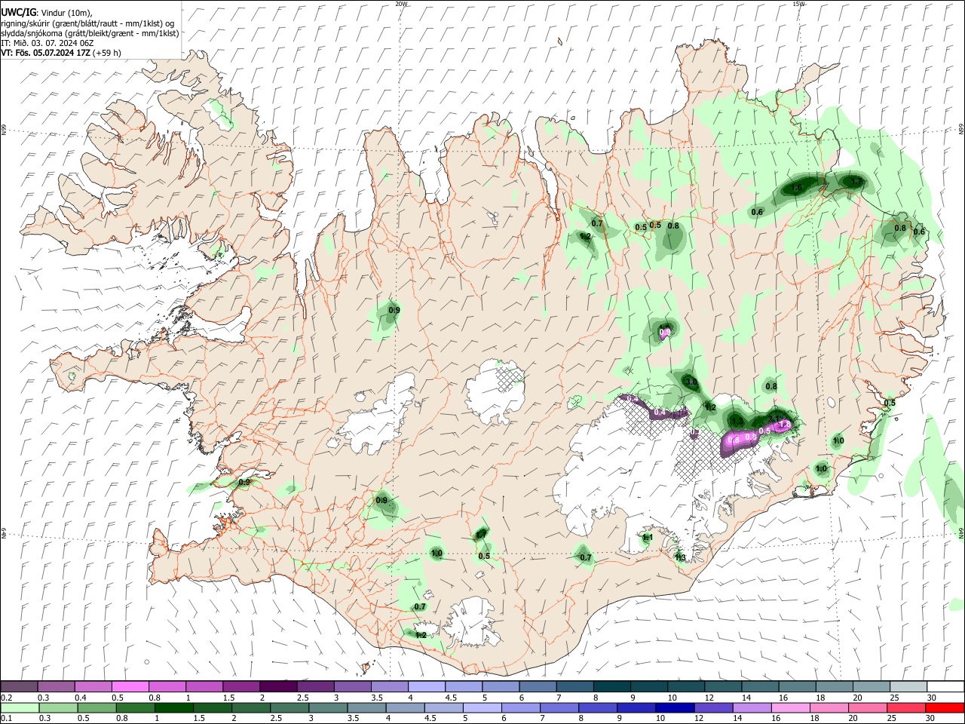Click the '2.1' precipitation value on map
The image size is (965, 724).
(x=774, y=417)
